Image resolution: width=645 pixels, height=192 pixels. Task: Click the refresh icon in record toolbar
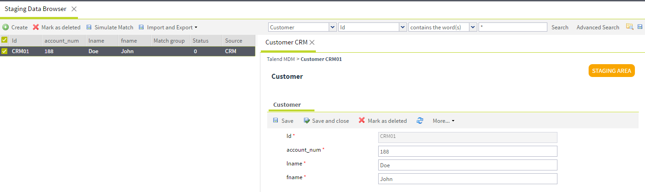point(419,121)
